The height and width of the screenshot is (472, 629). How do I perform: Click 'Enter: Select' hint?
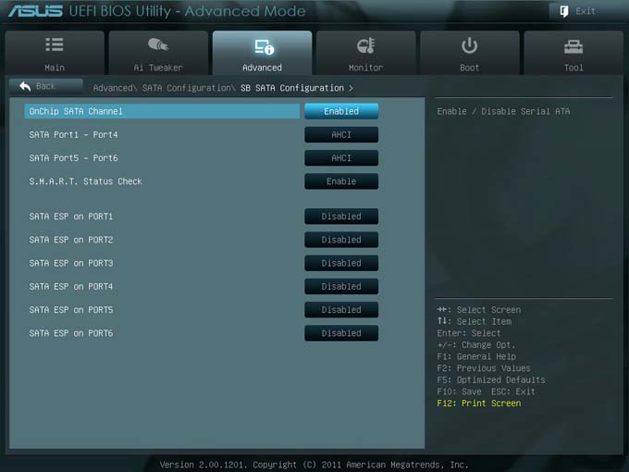coord(469,333)
